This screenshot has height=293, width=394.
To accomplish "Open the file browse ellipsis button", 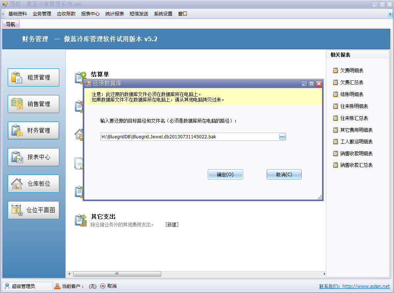I will point(282,137).
